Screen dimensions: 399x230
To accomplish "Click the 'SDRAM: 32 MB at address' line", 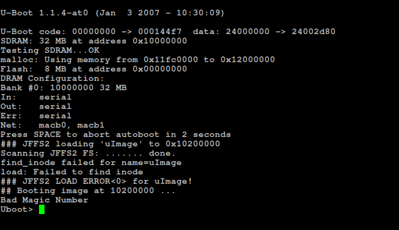I will [x=93, y=41].
